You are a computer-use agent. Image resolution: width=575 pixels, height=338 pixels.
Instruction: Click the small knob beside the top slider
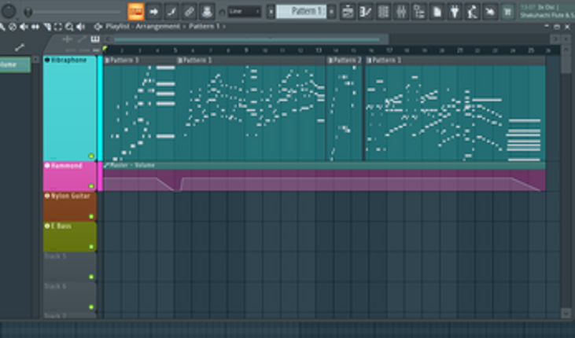pos(28,12)
